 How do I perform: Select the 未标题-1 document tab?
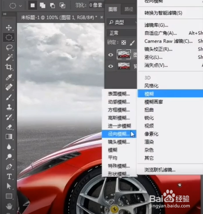[59, 17]
